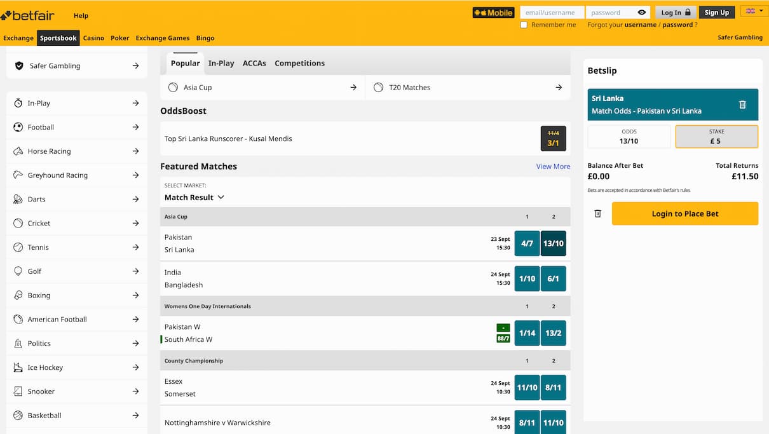Image resolution: width=769 pixels, height=434 pixels.
Task: Clear the betslip with the bin icon
Action: (597, 214)
